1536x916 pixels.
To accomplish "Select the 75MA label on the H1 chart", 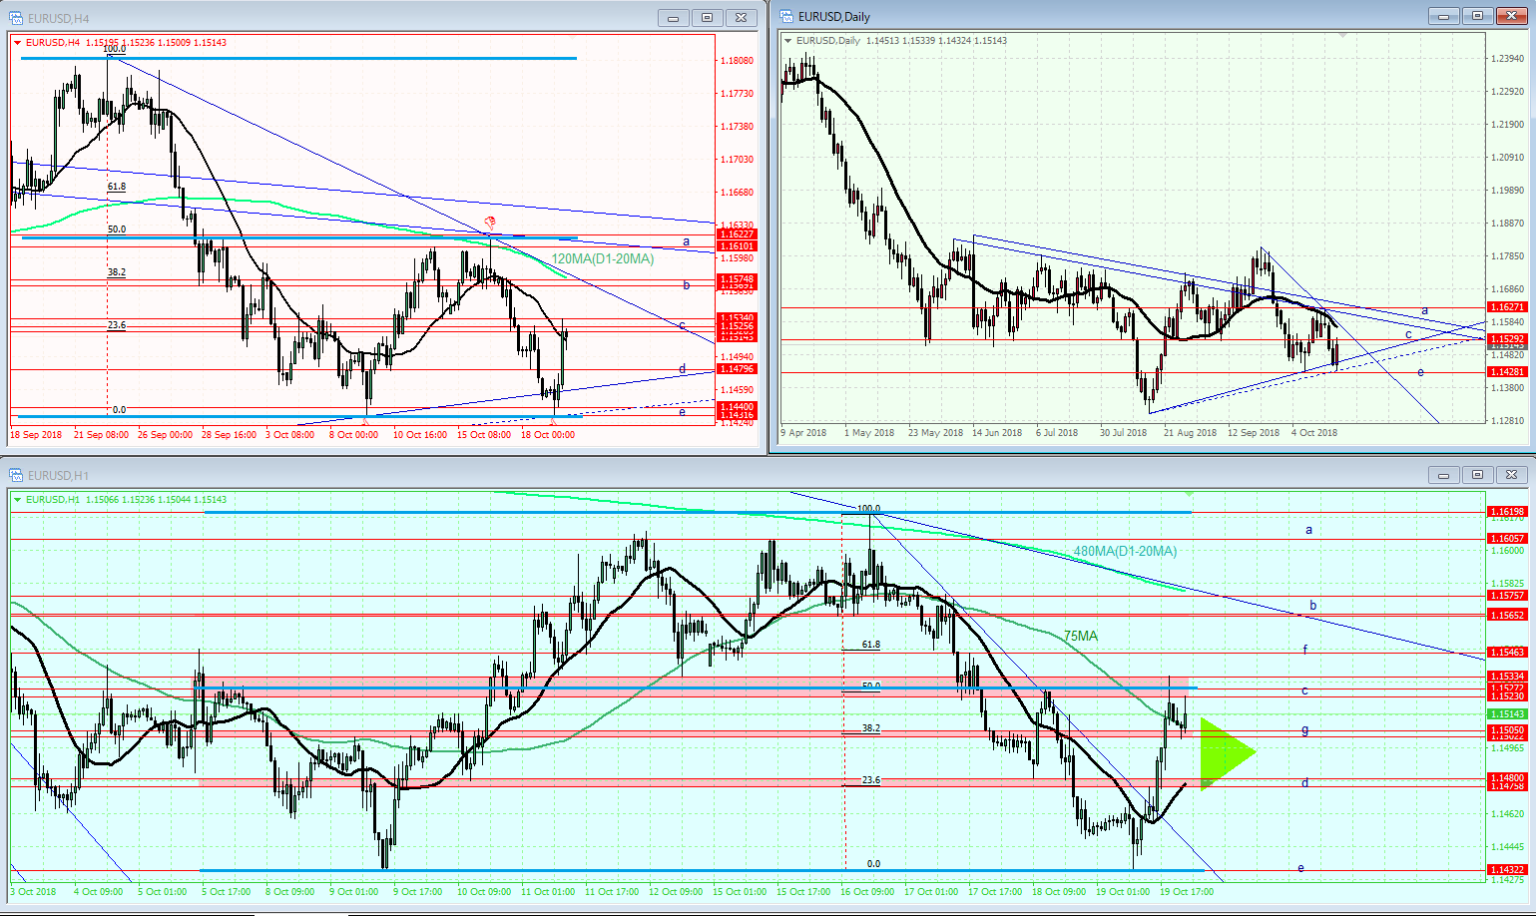I will (x=1080, y=636).
